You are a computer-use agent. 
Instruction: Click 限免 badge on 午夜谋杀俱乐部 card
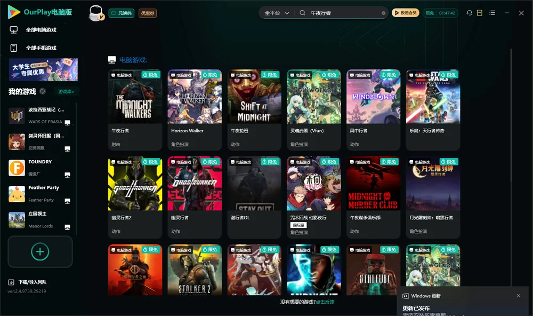tap(389, 162)
